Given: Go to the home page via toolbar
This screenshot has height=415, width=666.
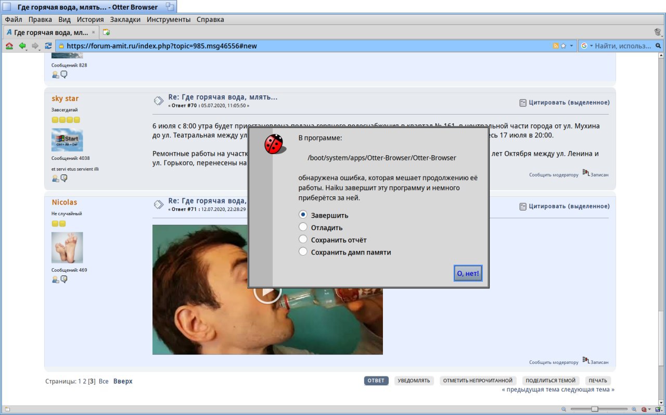Looking at the screenshot, I should pyautogui.click(x=9, y=46).
